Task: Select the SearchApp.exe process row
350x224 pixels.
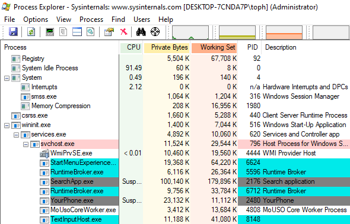Action: [175, 181]
